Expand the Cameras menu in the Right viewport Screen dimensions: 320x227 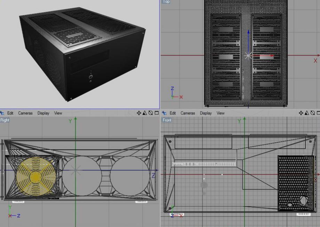(25, 113)
